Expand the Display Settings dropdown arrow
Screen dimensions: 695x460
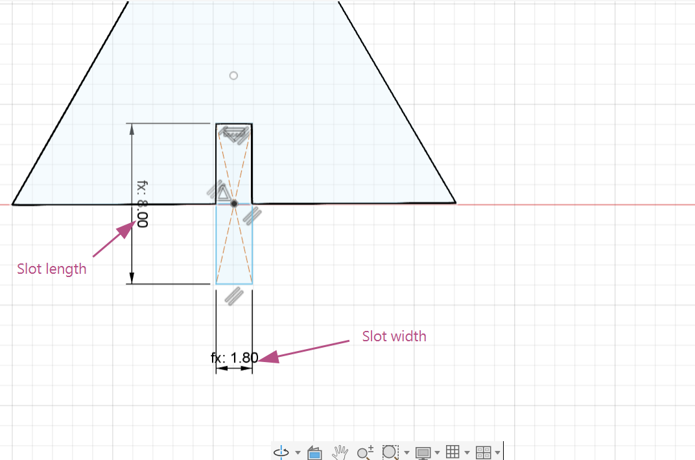pyautogui.click(x=438, y=453)
